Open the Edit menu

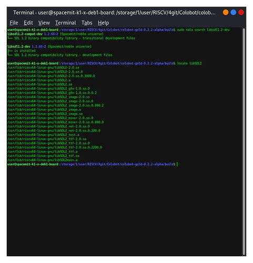coord(28,23)
